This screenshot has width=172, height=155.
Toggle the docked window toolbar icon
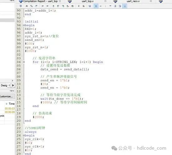[x=21, y=6]
